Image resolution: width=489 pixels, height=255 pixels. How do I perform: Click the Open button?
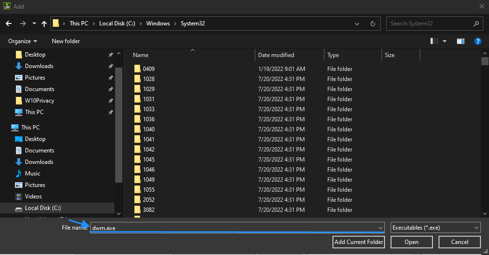pyautogui.click(x=411, y=242)
